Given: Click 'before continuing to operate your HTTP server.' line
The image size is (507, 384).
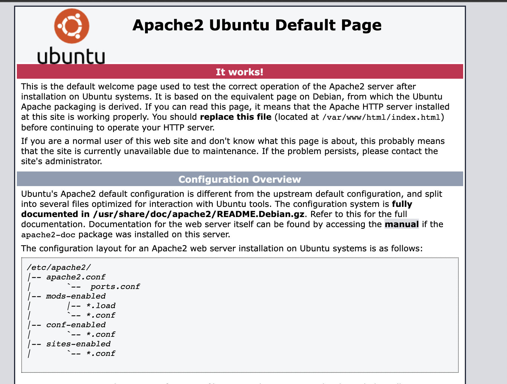Looking at the screenshot, I should tap(118, 128).
